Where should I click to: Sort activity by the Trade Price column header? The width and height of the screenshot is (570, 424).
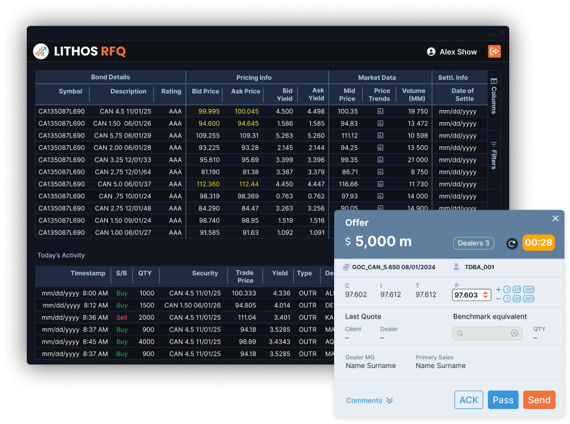245,276
